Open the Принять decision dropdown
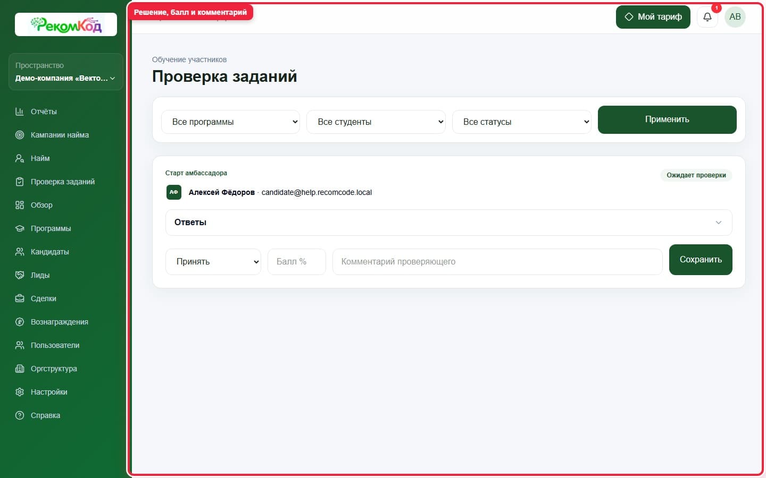The height and width of the screenshot is (478, 766). tap(213, 262)
